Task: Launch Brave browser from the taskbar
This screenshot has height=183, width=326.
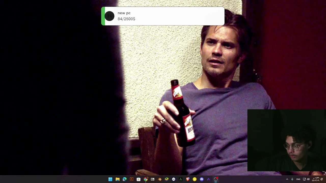Action: pyautogui.click(x=188, y=179)
